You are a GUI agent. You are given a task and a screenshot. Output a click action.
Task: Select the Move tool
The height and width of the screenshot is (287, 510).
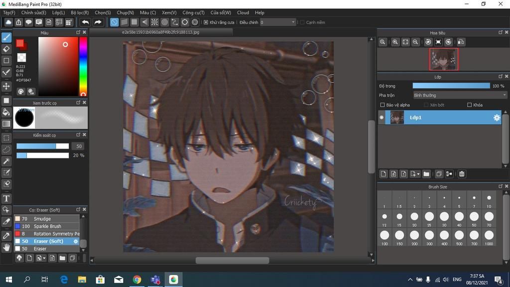[6, 86]
